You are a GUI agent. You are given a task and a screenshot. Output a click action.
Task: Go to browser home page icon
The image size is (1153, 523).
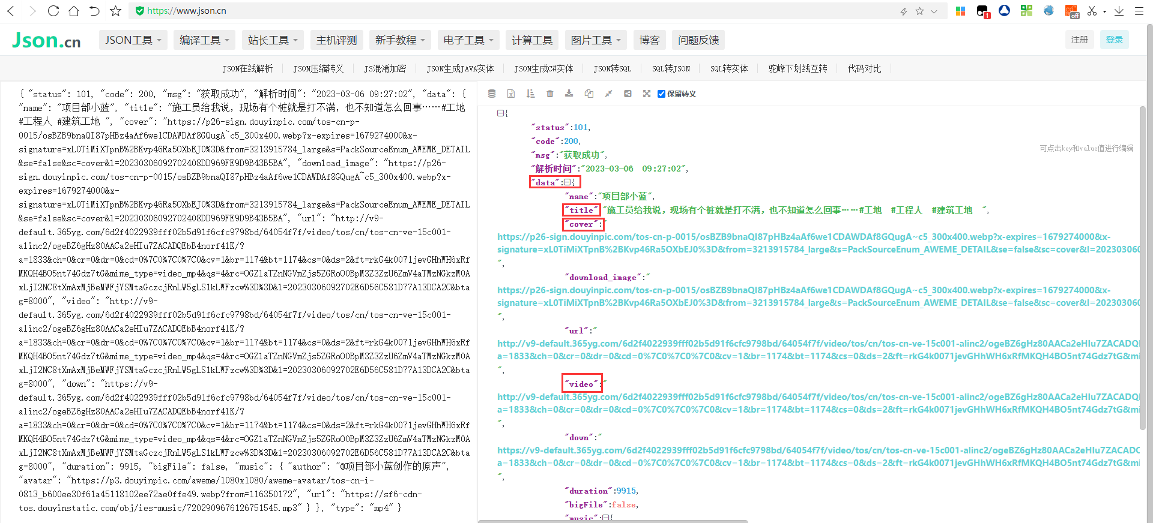point(74,11)
